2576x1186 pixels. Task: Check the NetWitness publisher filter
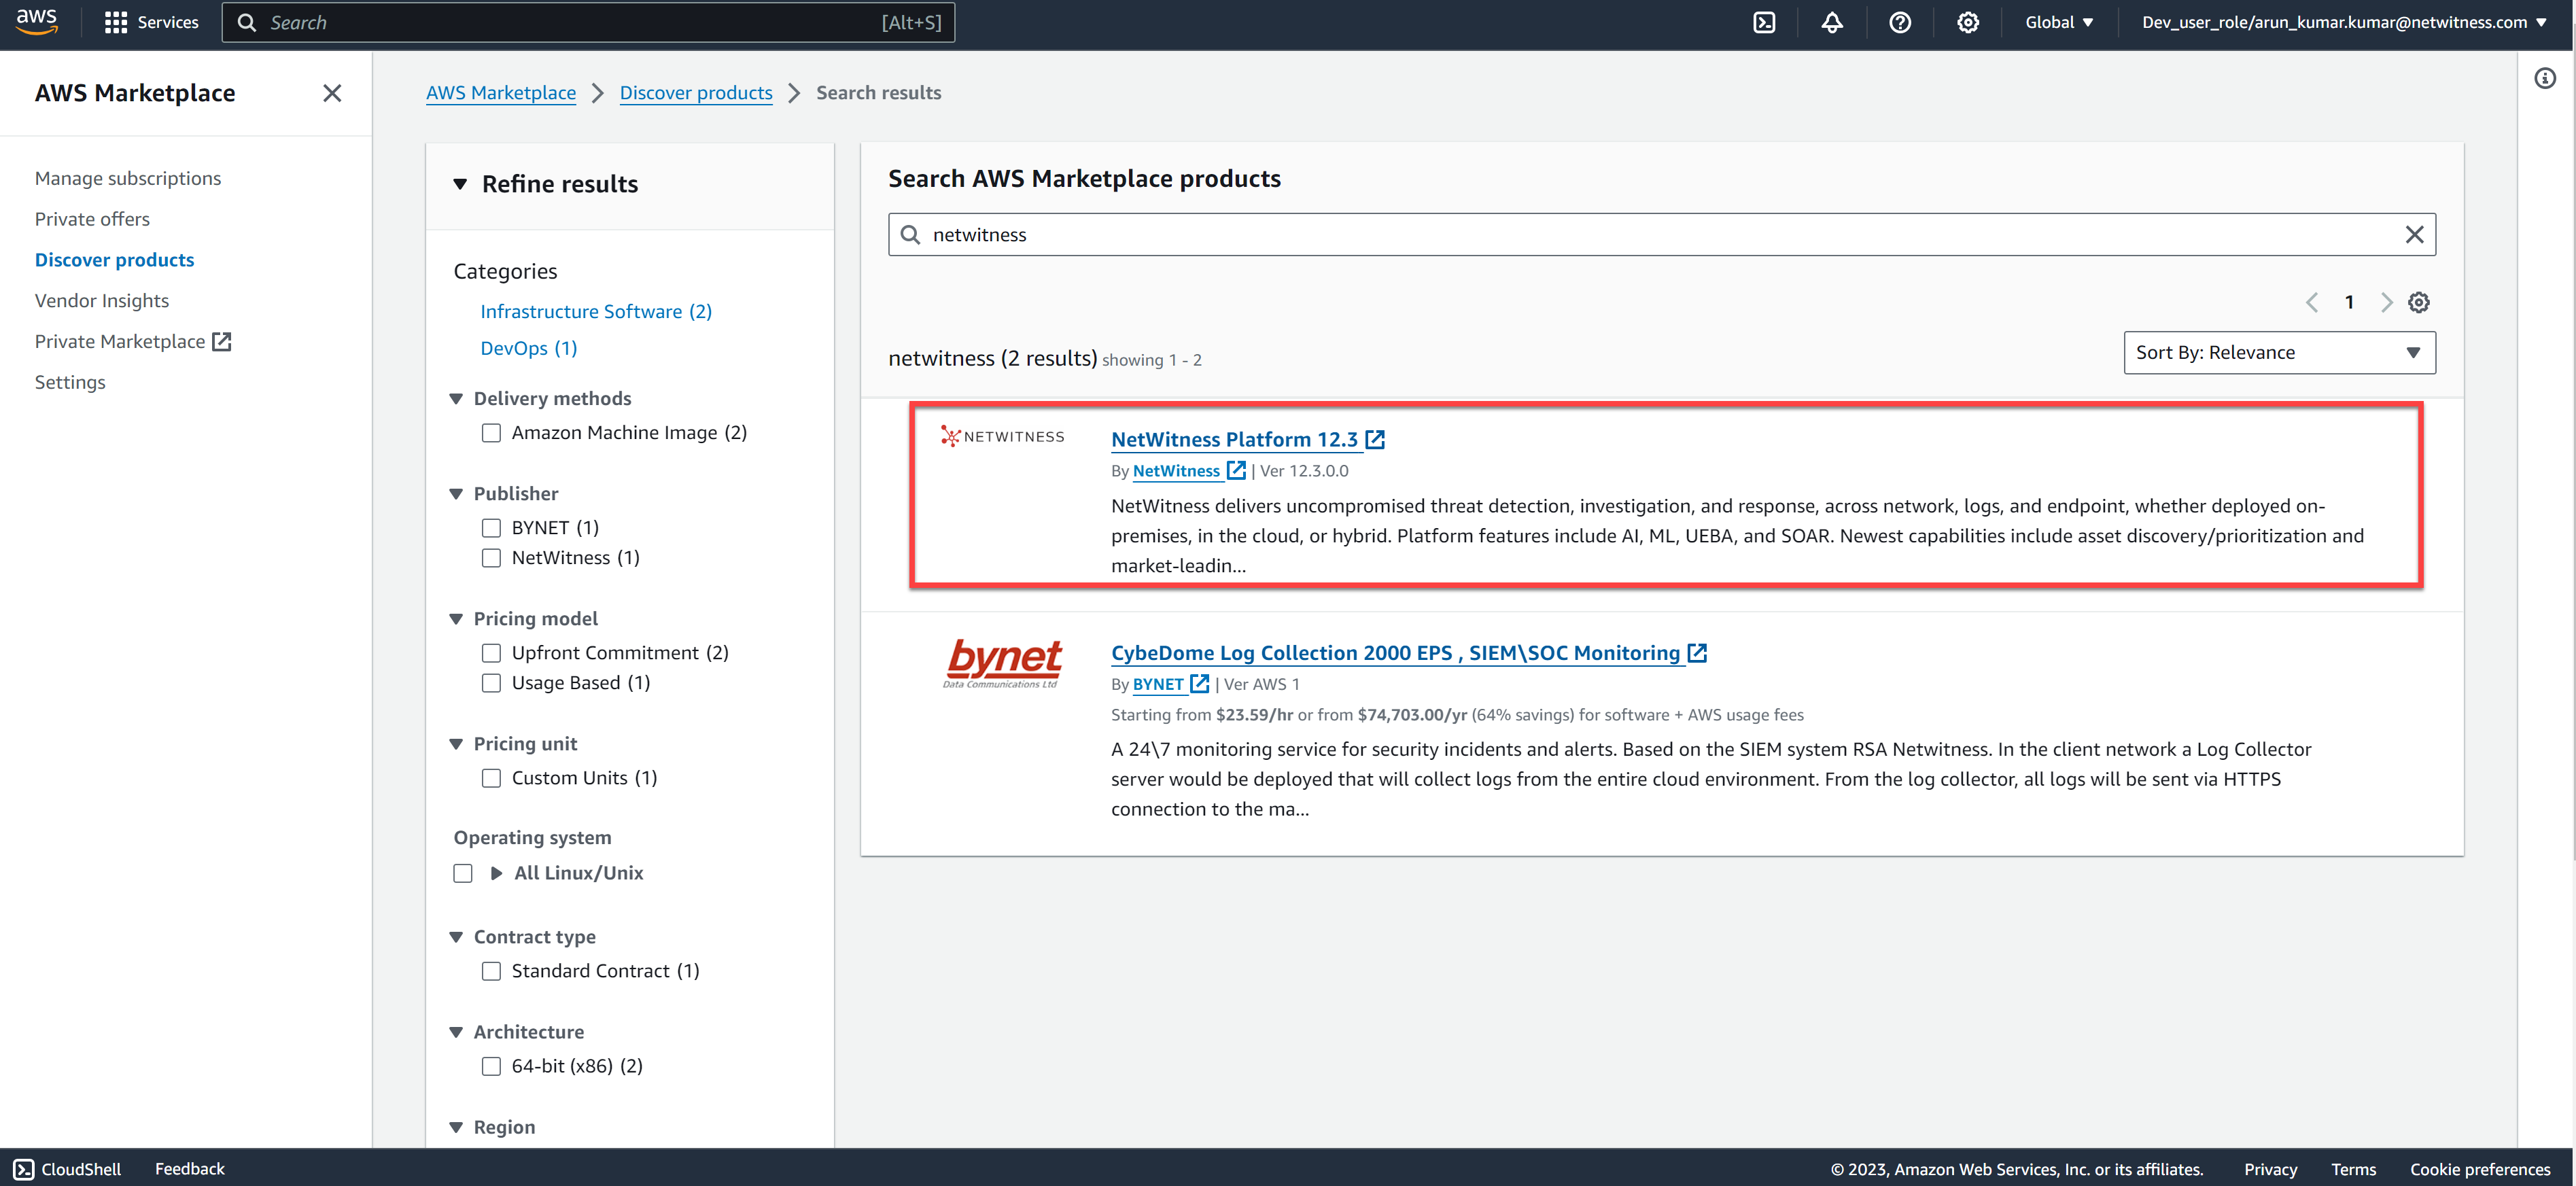coord(491,558)
